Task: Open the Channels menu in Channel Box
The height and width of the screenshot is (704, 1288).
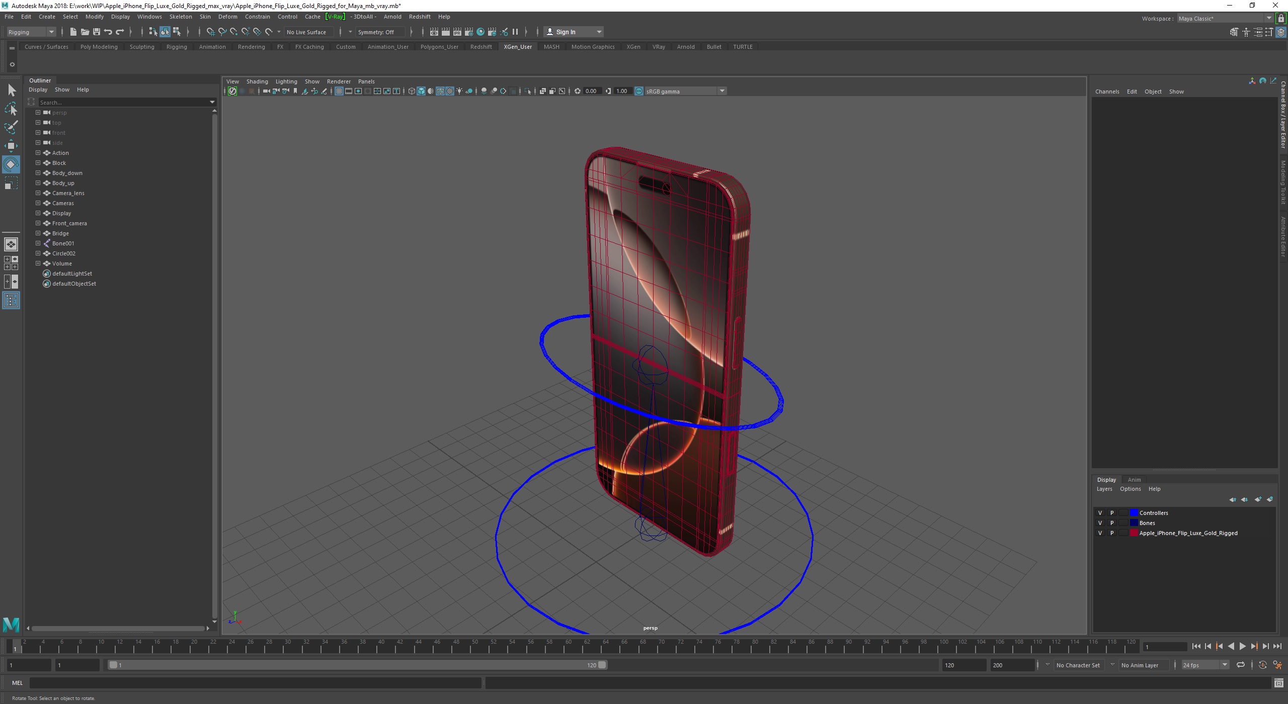Action: (x=1107, y=92)
